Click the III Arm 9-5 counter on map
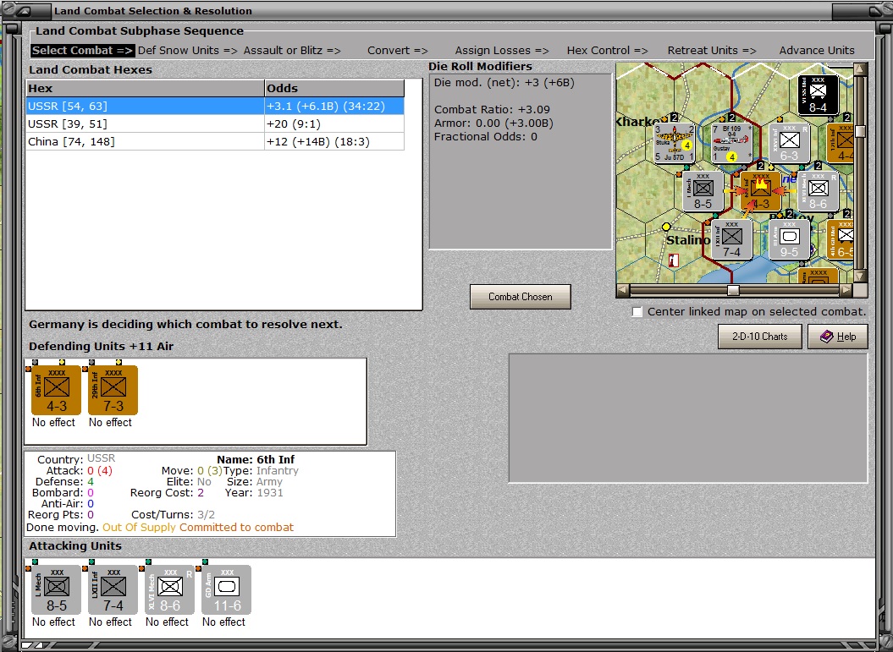This screenshot has height=652, width=893. point(789,239)
